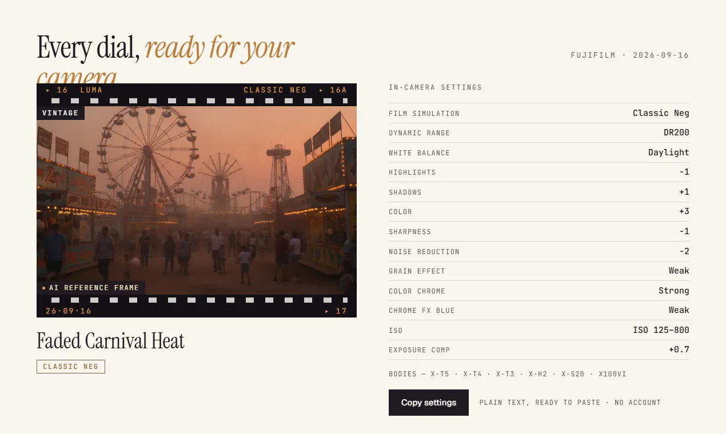Viewport: 726px width, 434px height.
Task: Click the 'FUJIFILM · 2026-09-16' header text
Action: 629,55
